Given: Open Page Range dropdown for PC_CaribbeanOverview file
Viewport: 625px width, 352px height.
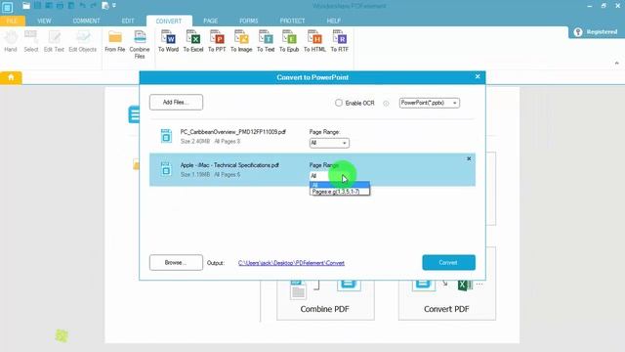Looking at the screenshot, I should [x=329, y=143].
